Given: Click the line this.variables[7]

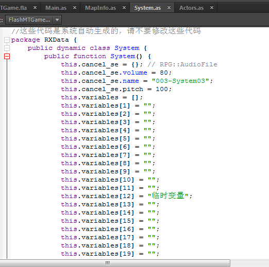Looking at the screenshot, I should (108, 155).
